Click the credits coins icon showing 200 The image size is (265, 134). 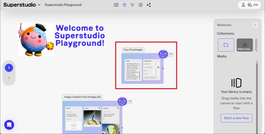pos(250,5)
